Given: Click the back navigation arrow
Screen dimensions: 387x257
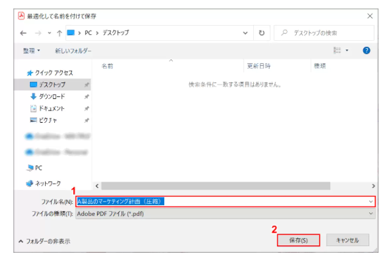Looking at the screenshot, I should 23,33.
